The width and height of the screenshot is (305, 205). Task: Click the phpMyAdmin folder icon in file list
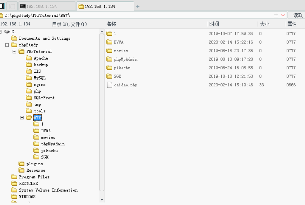click(x=109, y=59)
